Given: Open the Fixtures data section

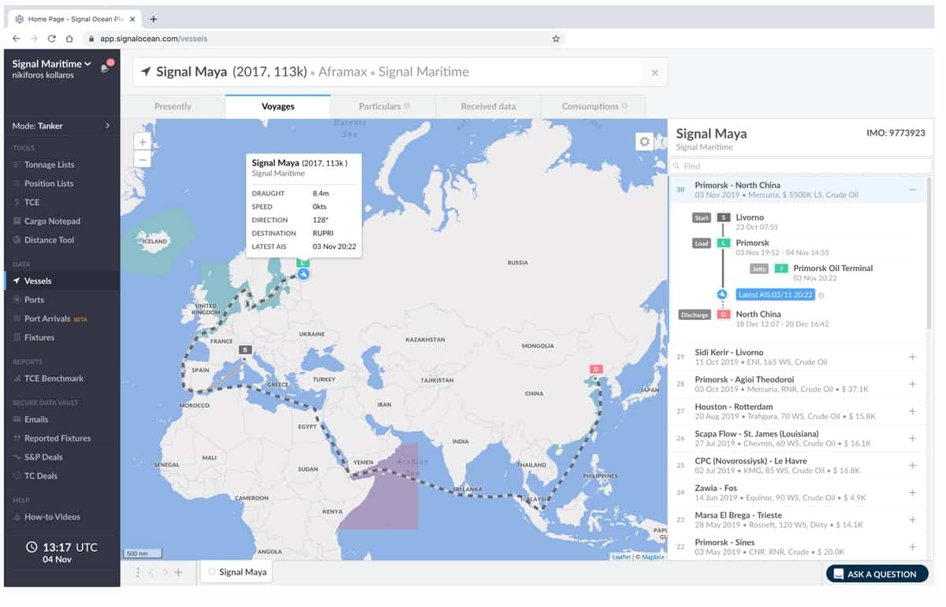Looking at the screenshot, I should [35, 337].
